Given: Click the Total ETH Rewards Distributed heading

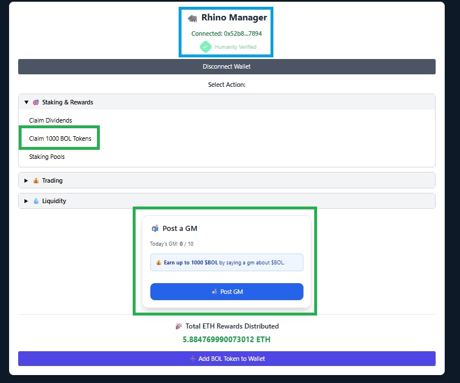Looking at the screenshot, I should click(232, 326).
